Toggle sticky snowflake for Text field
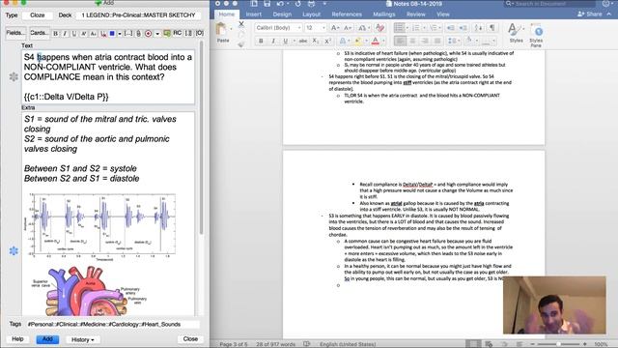The image size is (618, 348). point(14,76)
